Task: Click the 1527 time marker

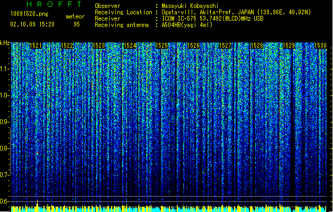Action: pos(225,46)
